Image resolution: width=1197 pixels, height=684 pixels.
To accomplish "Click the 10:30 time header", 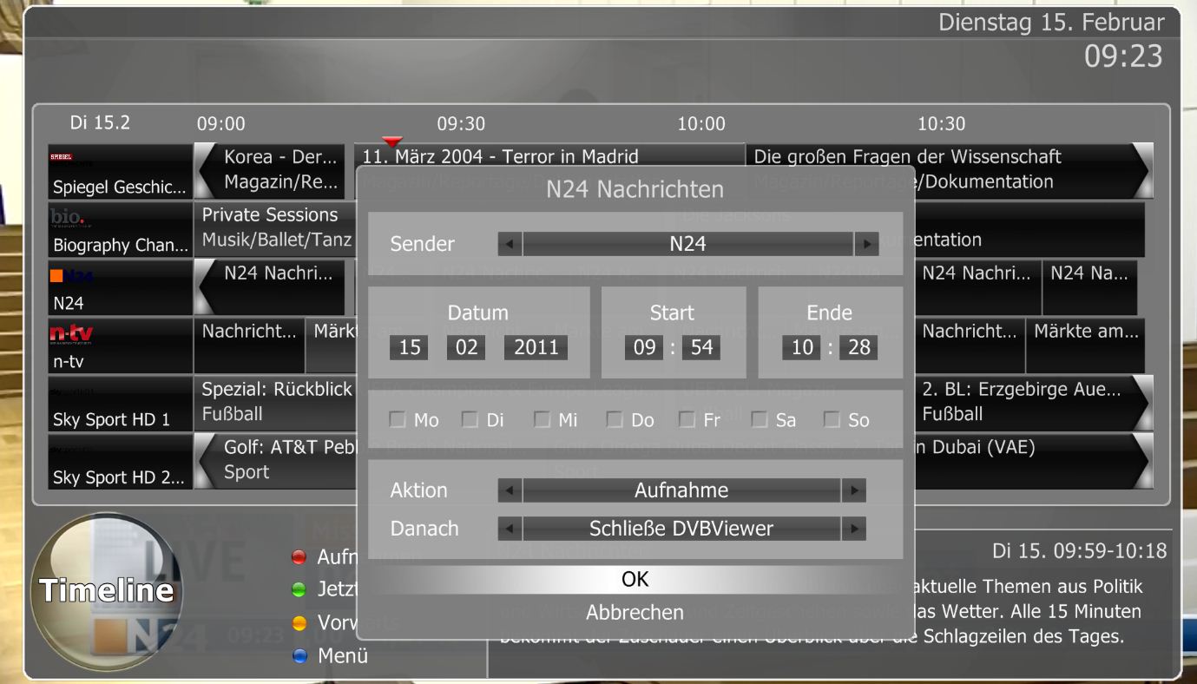I will [x=941, y=124].
